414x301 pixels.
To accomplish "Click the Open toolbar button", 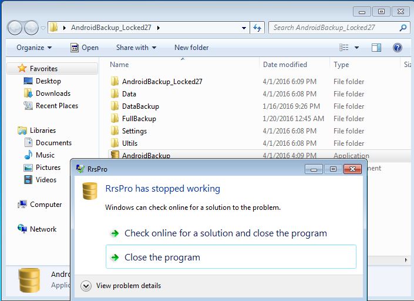I will [x=85, y=48].
